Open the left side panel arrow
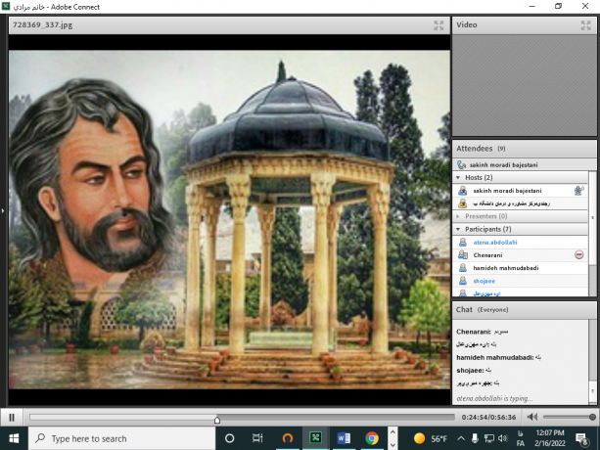Viewport: 600px width, 450px height. pyautogui.click(x=3, y=210)
